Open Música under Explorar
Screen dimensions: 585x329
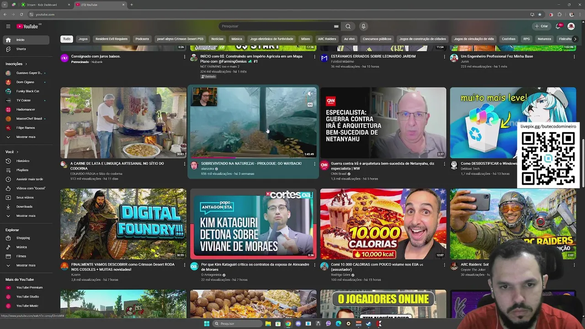click(26, 247)
